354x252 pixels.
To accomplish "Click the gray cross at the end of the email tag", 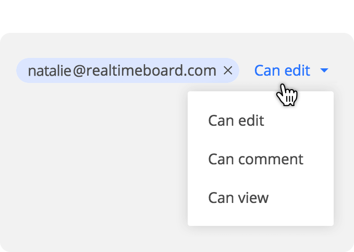I will [x=228, y=70].
